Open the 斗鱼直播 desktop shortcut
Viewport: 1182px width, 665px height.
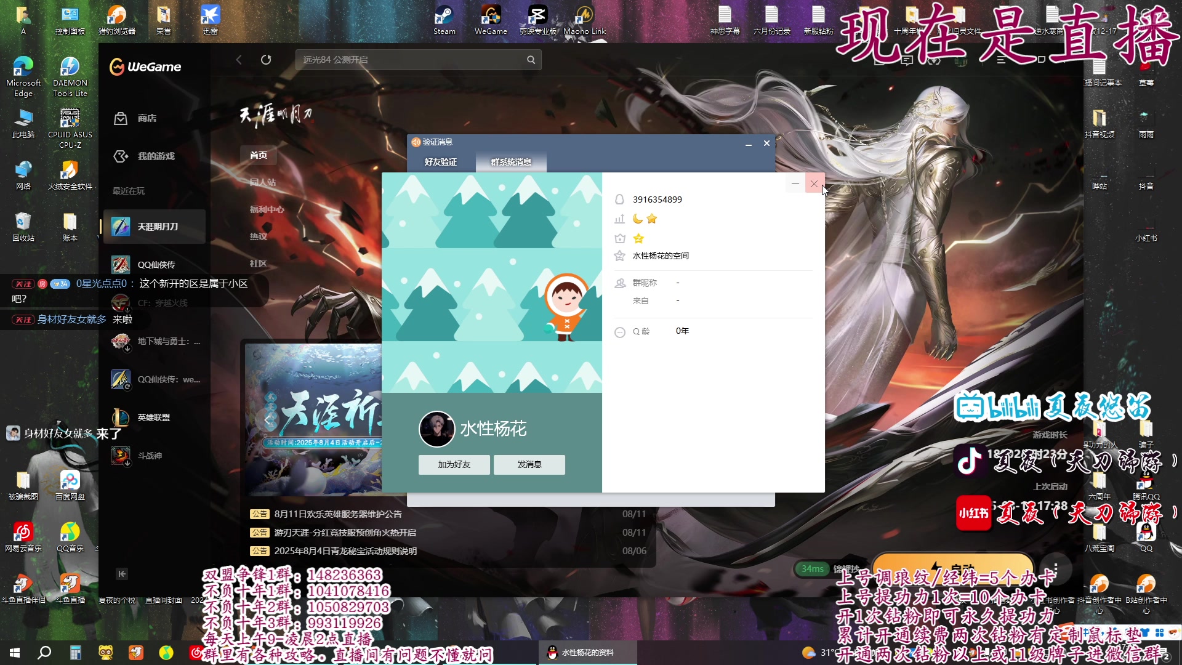[70, 589]
